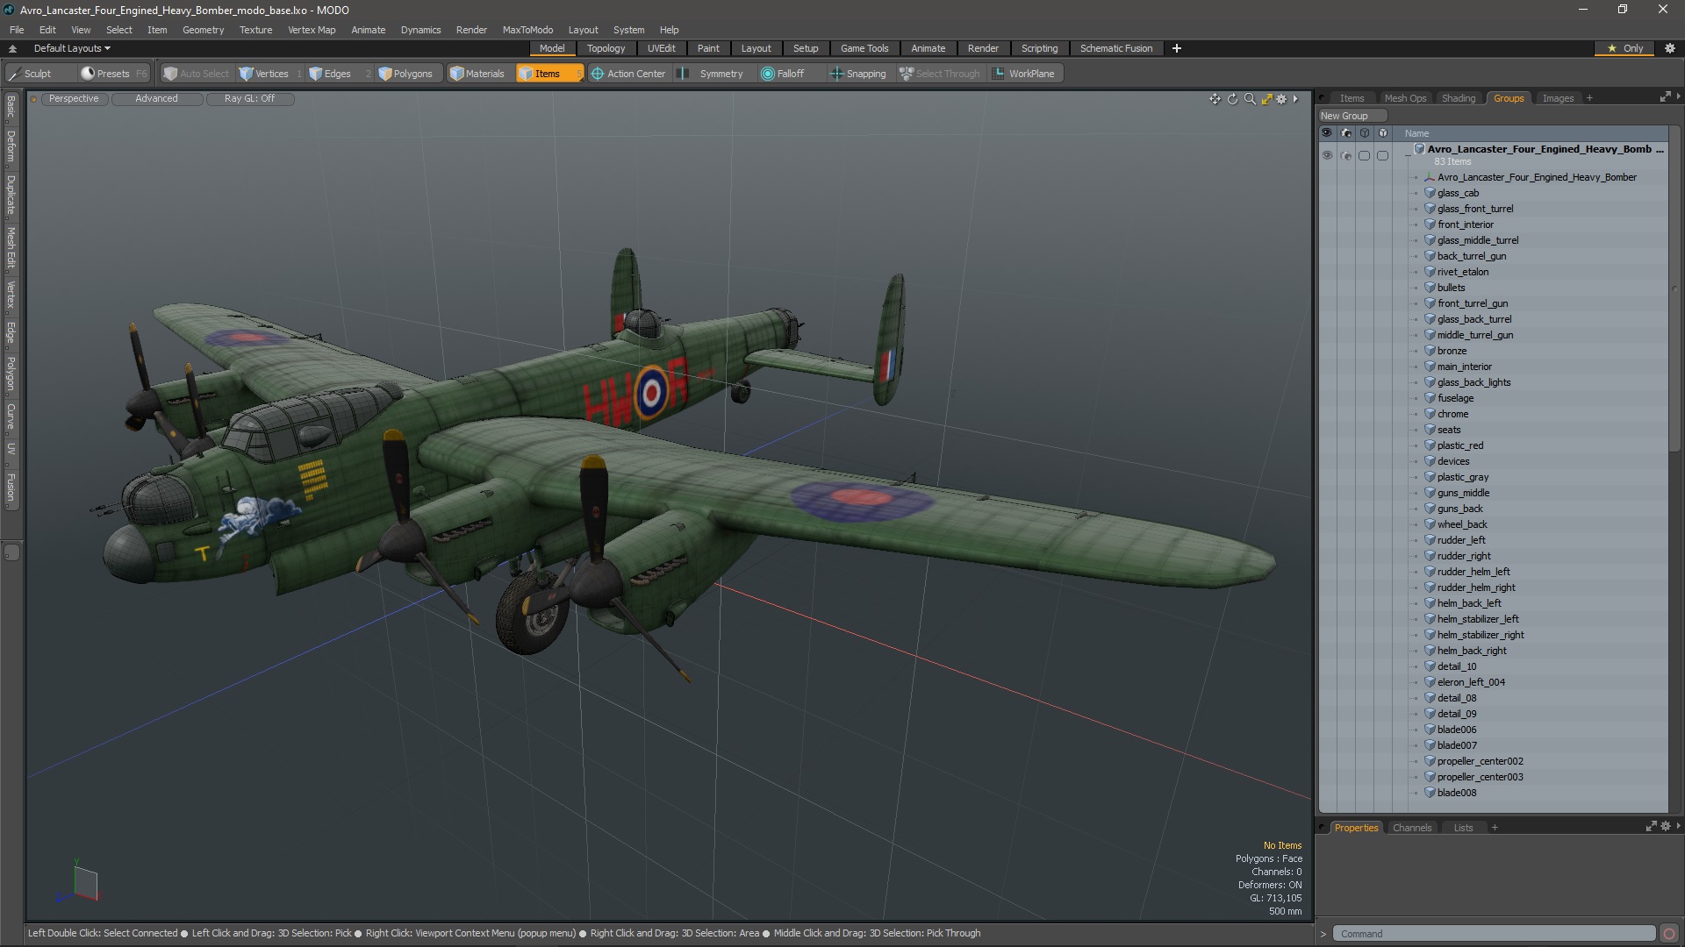The image size is (1685, 947).
Task: Click the Only star button
Action: [x=1625, y=48]
